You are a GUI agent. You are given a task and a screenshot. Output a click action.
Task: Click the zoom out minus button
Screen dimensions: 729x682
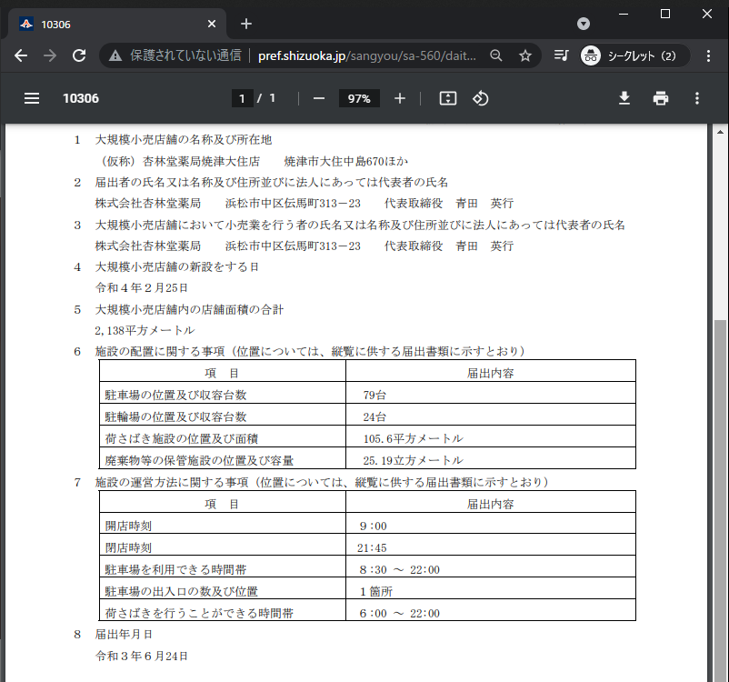(x=319, y=98)
